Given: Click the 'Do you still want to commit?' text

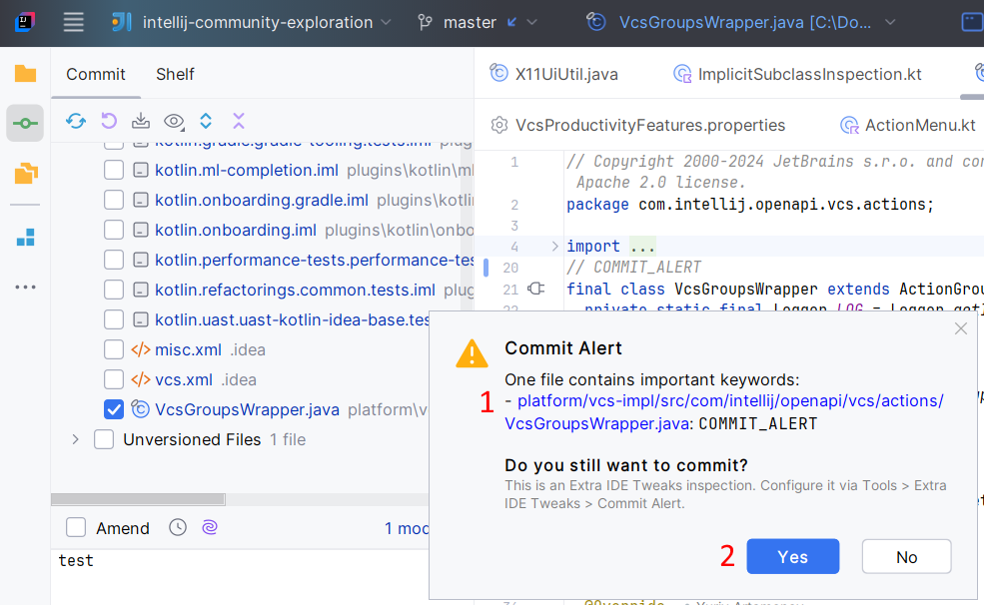Looking at the screenshot, I should point(626,465).
